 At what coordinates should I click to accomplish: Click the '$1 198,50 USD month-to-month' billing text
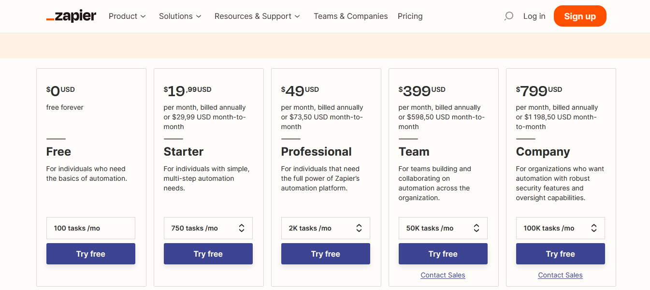[x=556, y=122]
